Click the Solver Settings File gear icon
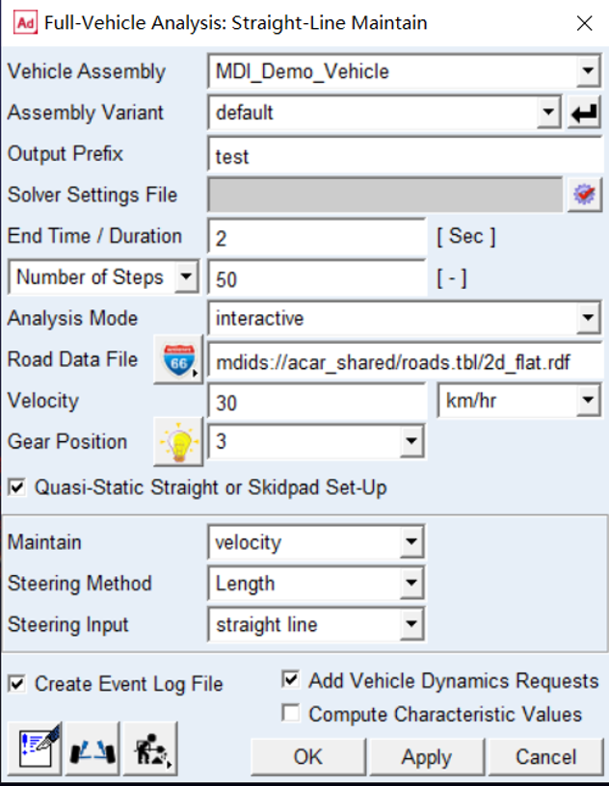This screenshot has width=609, height=786. tap(584, 195)
